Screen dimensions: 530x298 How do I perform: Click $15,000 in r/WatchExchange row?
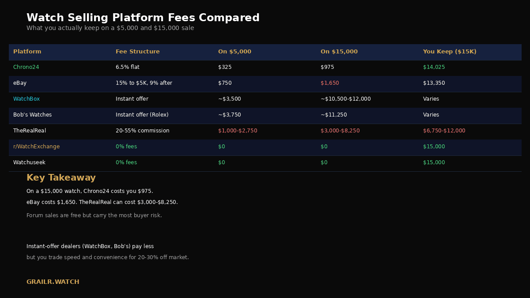tap(434, 147)
